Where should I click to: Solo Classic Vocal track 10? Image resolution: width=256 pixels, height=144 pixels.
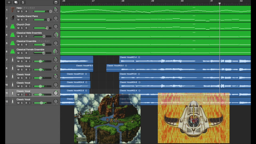(22, 86)
